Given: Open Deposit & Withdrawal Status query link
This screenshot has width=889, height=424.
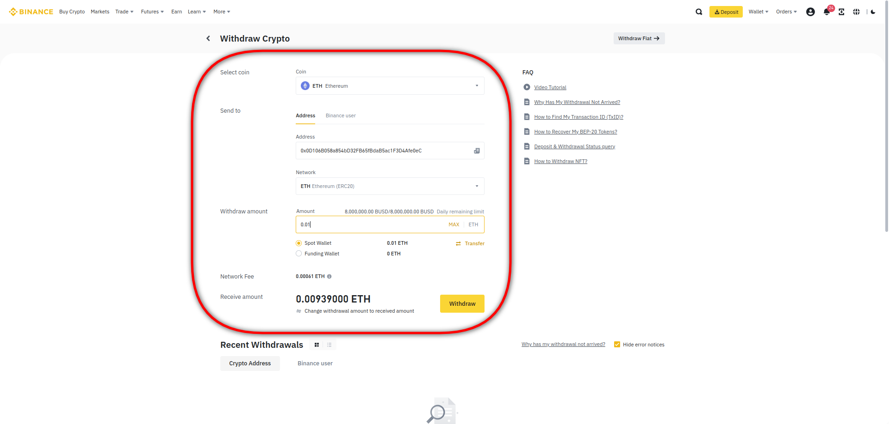Looking at the screenshot, I should 575,146.
